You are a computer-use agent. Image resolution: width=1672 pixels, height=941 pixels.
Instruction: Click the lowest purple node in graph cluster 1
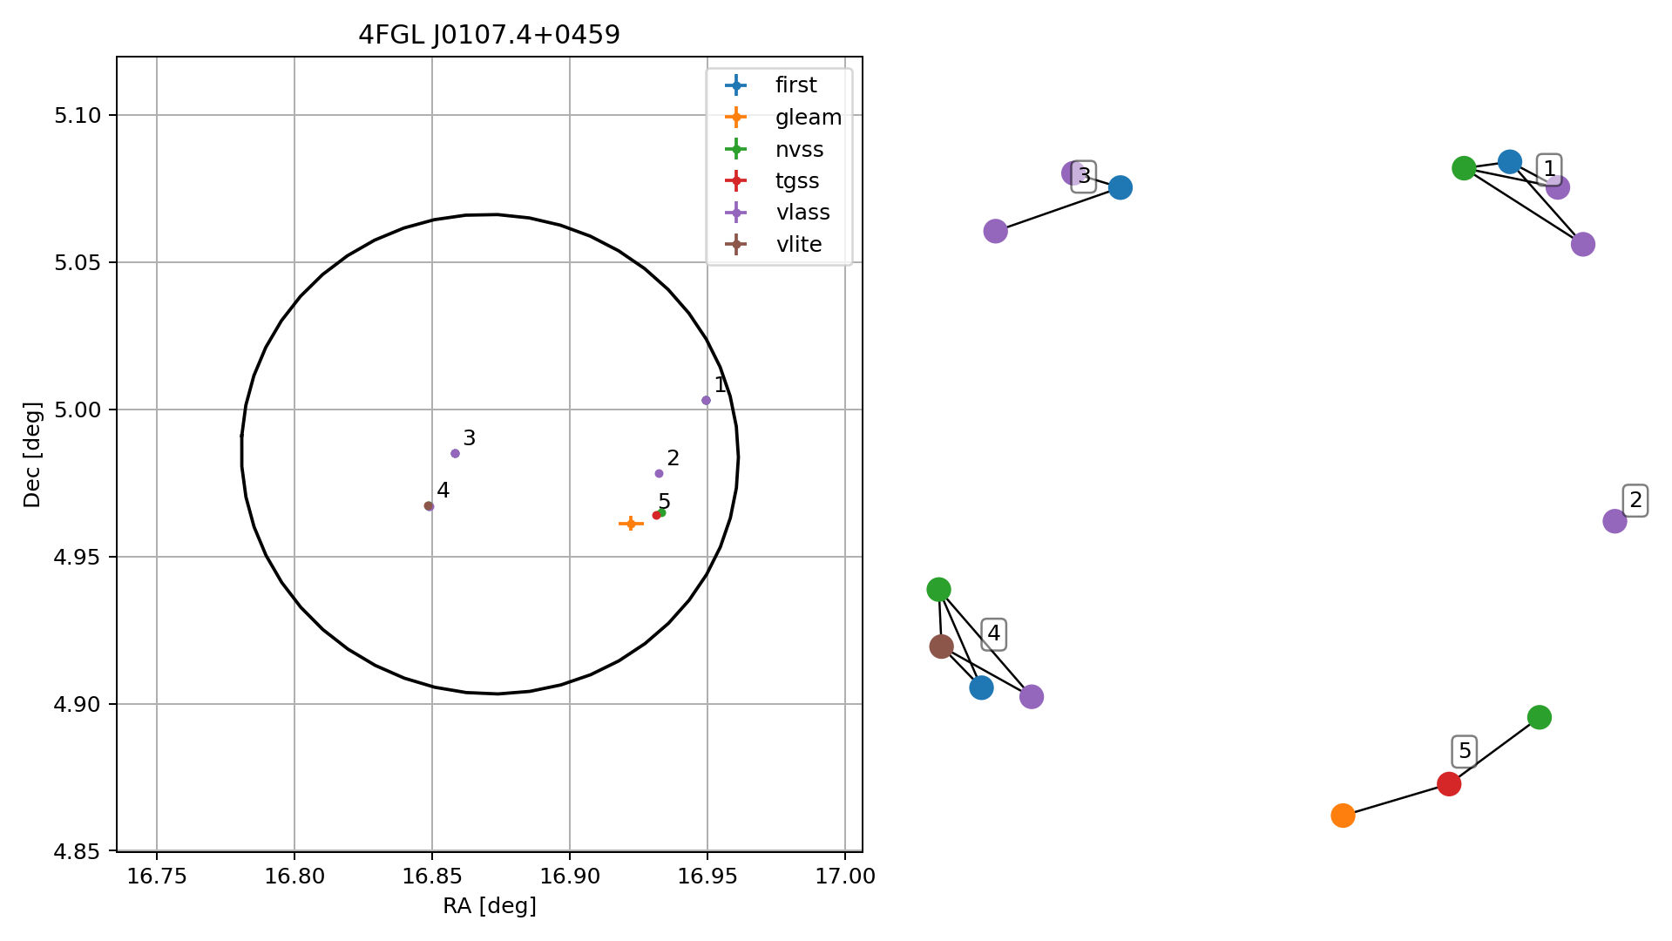coord(1583,245)
